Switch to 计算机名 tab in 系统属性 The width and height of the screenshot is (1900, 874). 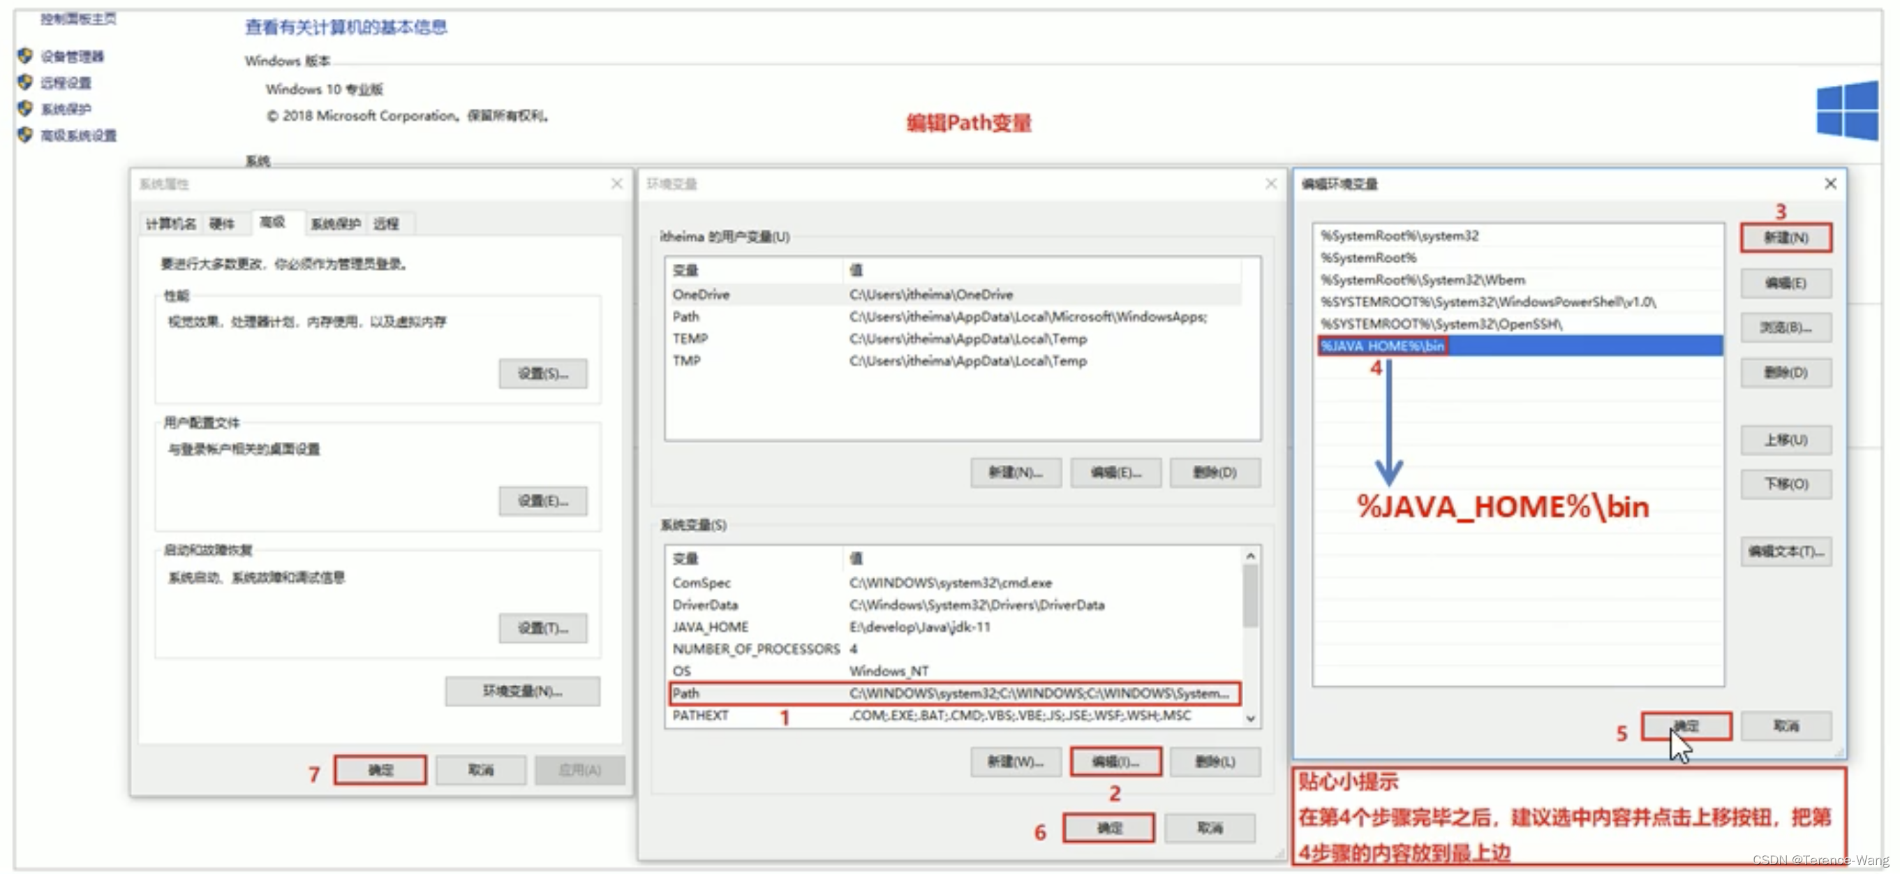coord(171,223)
